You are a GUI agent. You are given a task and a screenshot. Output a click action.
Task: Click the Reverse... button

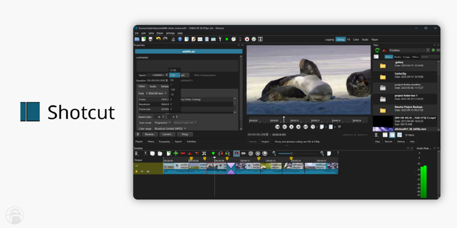(x=150, y=134)
